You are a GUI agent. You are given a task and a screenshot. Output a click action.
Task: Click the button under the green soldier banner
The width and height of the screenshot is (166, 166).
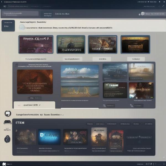tap(72, 59)
